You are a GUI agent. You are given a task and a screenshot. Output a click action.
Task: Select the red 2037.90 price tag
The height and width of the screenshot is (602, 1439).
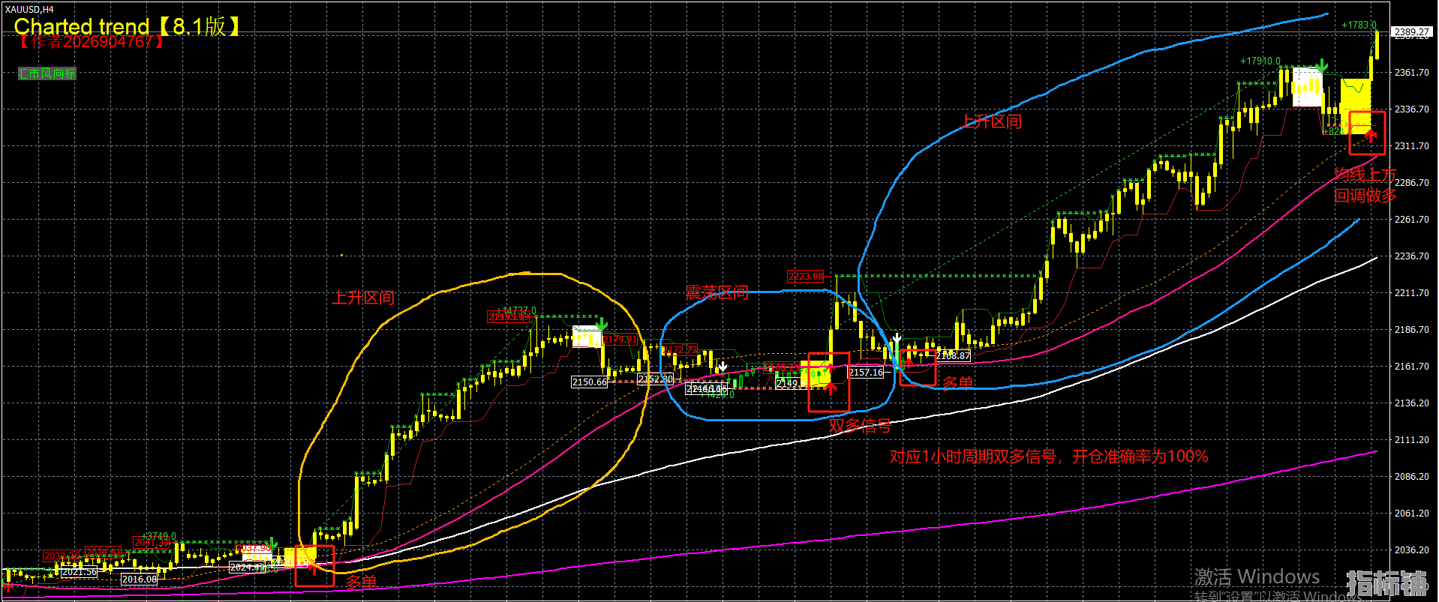(x=255, y=548)
